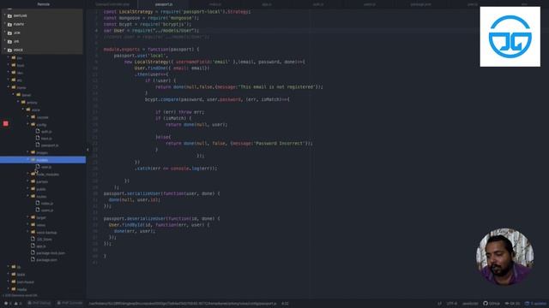Expand the dev folder arrow
Screen dimensions: 549x308
(9, 73)
